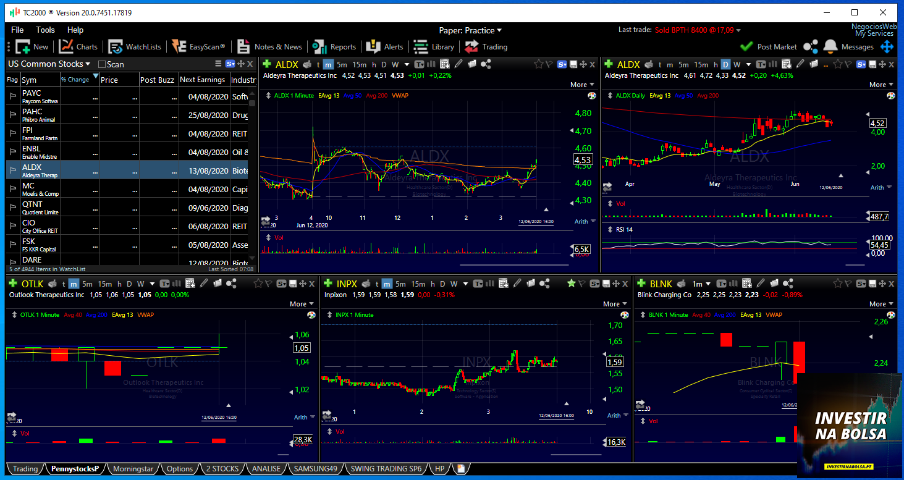Screen dimensions: 904x480
Task: Expand More options on ALDX daily chart
Action: pos(881,85)
